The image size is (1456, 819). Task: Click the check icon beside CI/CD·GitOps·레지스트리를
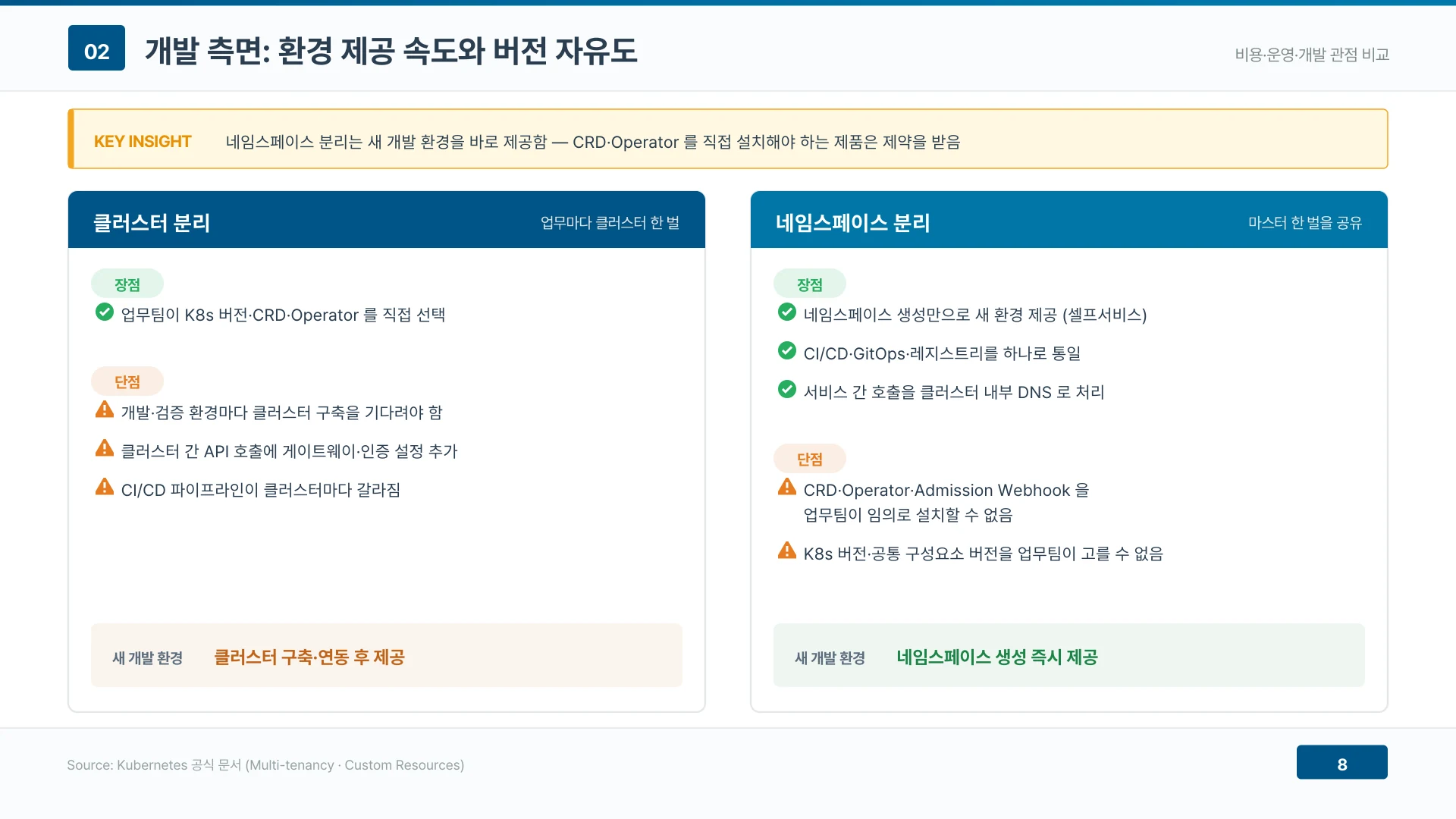[x=787, y=351]
